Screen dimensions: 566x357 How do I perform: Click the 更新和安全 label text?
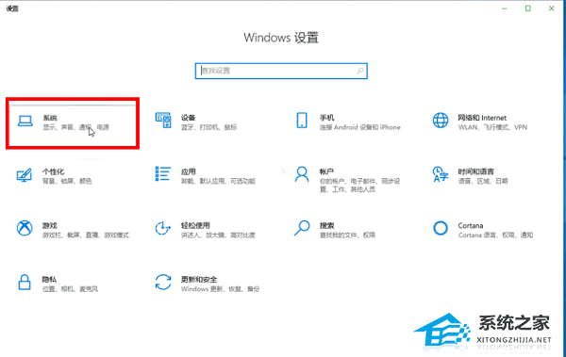pyautogui.click(x=199, y=280)
